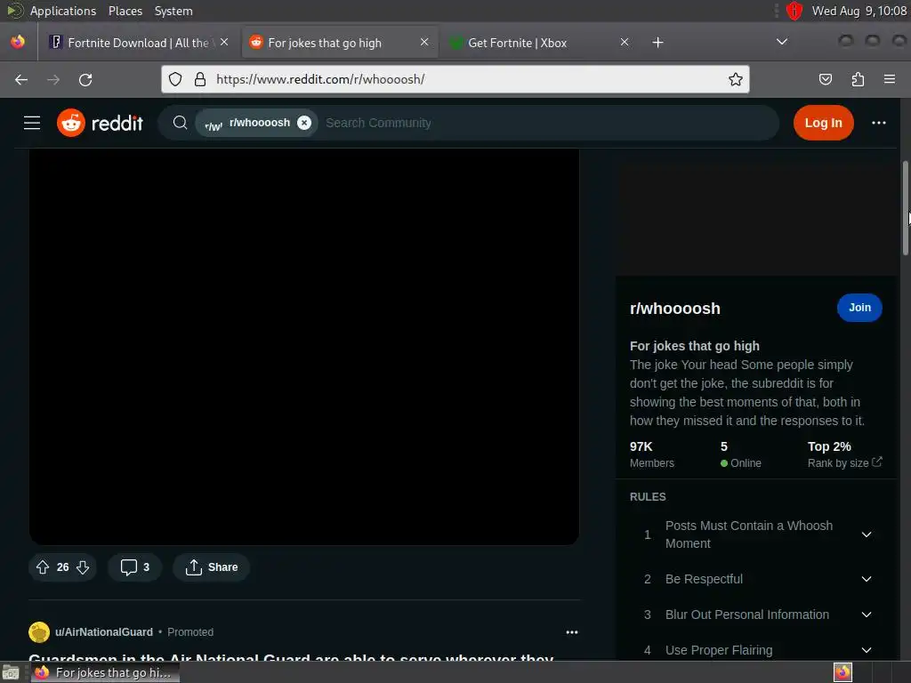Open the System menu
Screen dimensions: 911x683
pos(173,11)
